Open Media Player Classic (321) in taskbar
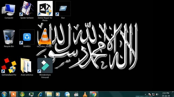 pyautogui.click(x=76, y=94)
